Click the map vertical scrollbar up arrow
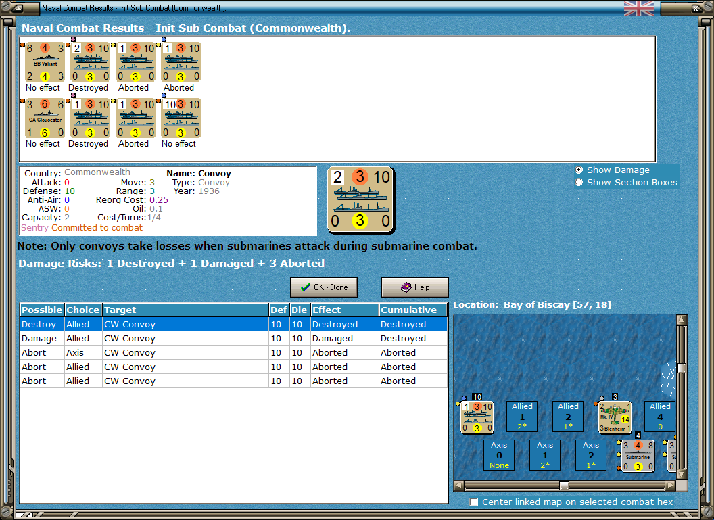The image size is (714, 520). click(682, 320)
